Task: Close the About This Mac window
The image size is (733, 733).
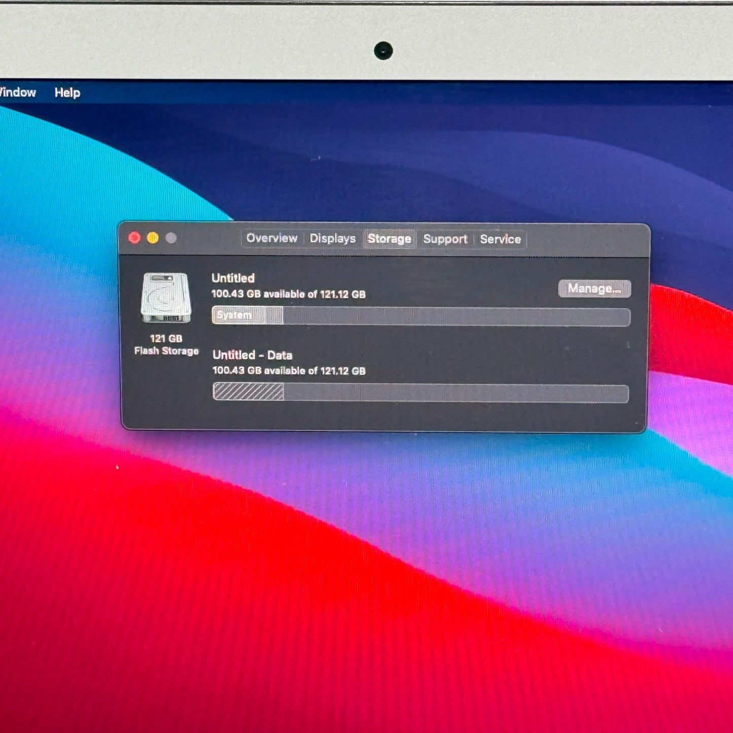Action: click(x=134, y=237)
